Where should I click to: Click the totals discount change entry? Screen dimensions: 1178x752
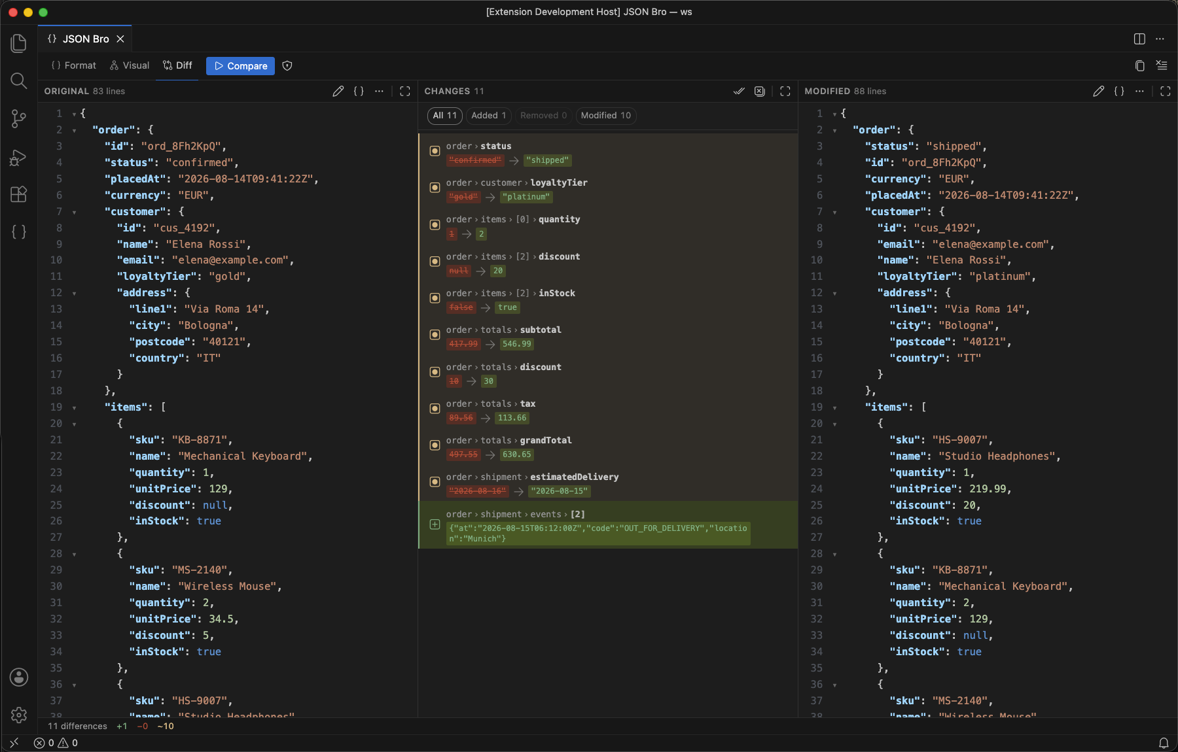coord(608,374)
